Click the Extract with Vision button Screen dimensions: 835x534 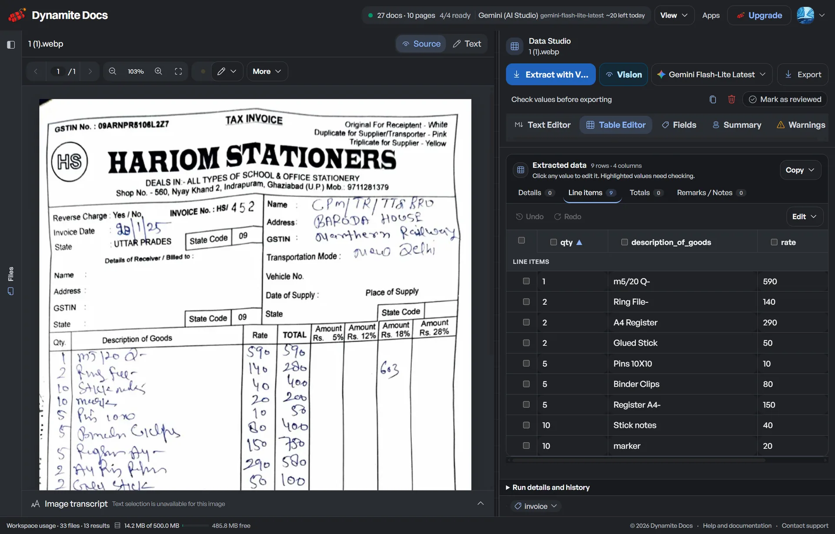pyautogui.click(x=551, y=74)
